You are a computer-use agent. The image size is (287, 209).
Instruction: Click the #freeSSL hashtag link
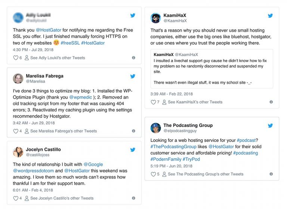coord(70,43)
